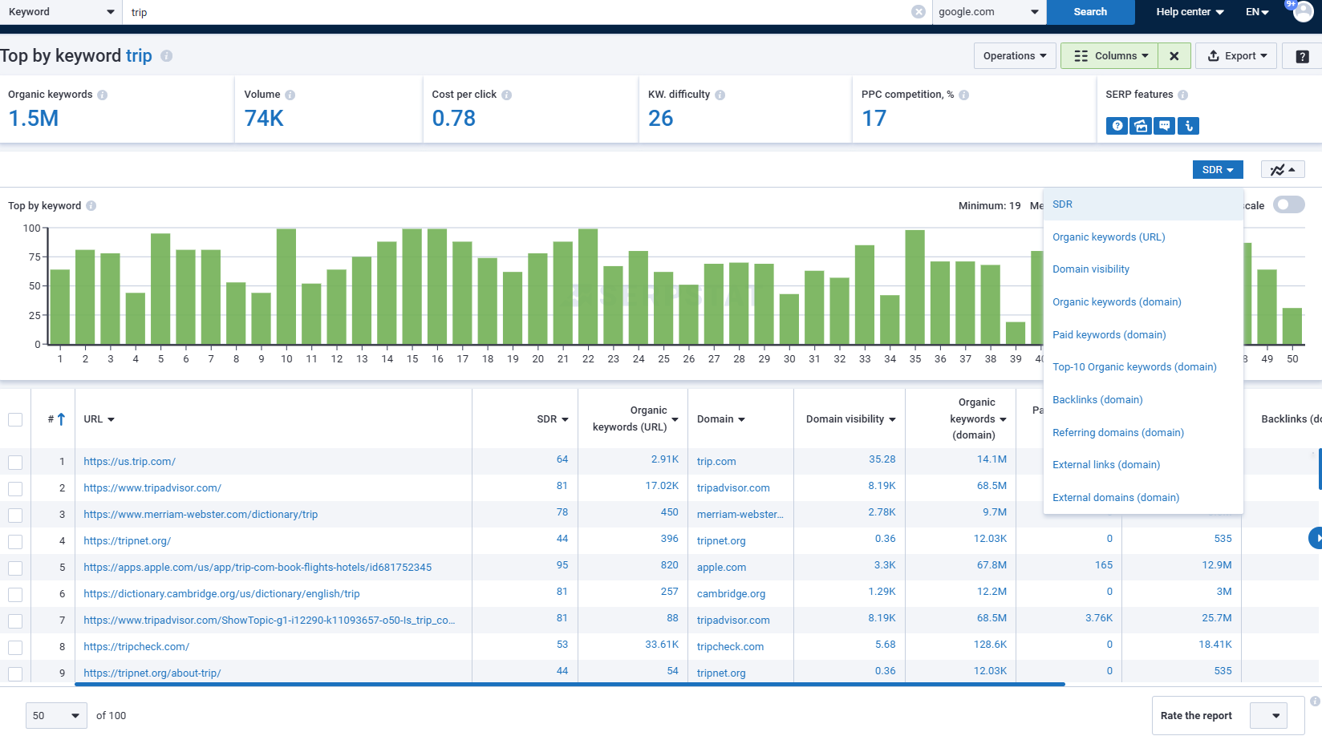This screenshot has height=744, width=1322.
Task: Click info icon beside Cost per click
Action: 507,95
